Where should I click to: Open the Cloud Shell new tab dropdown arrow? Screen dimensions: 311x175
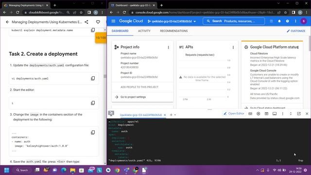pos(175,115)
